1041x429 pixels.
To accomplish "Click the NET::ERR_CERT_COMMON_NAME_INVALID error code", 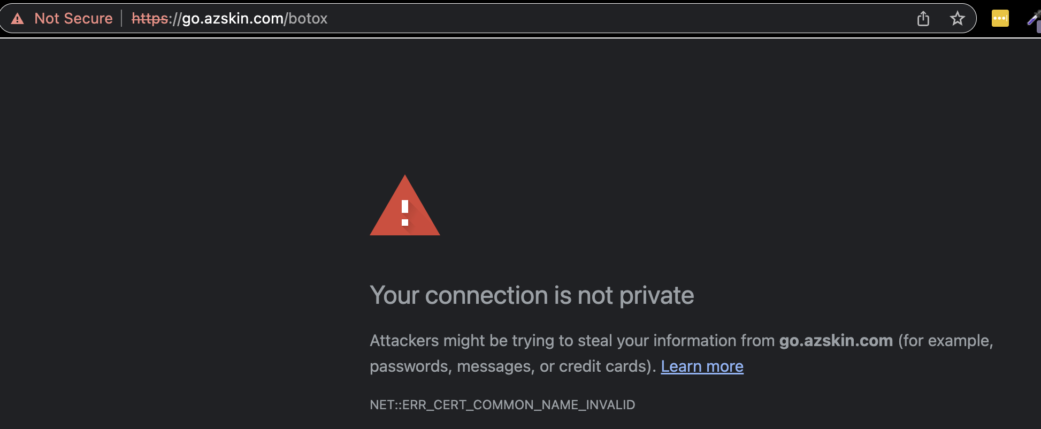I will tap(502, 405).
